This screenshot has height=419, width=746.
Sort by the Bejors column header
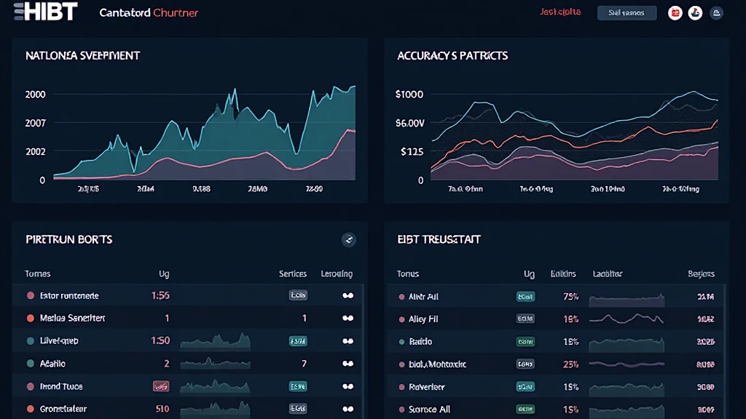[701, 274]
